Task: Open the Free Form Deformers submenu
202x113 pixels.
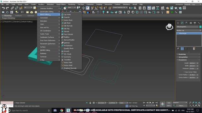Action: click(49, 40)
